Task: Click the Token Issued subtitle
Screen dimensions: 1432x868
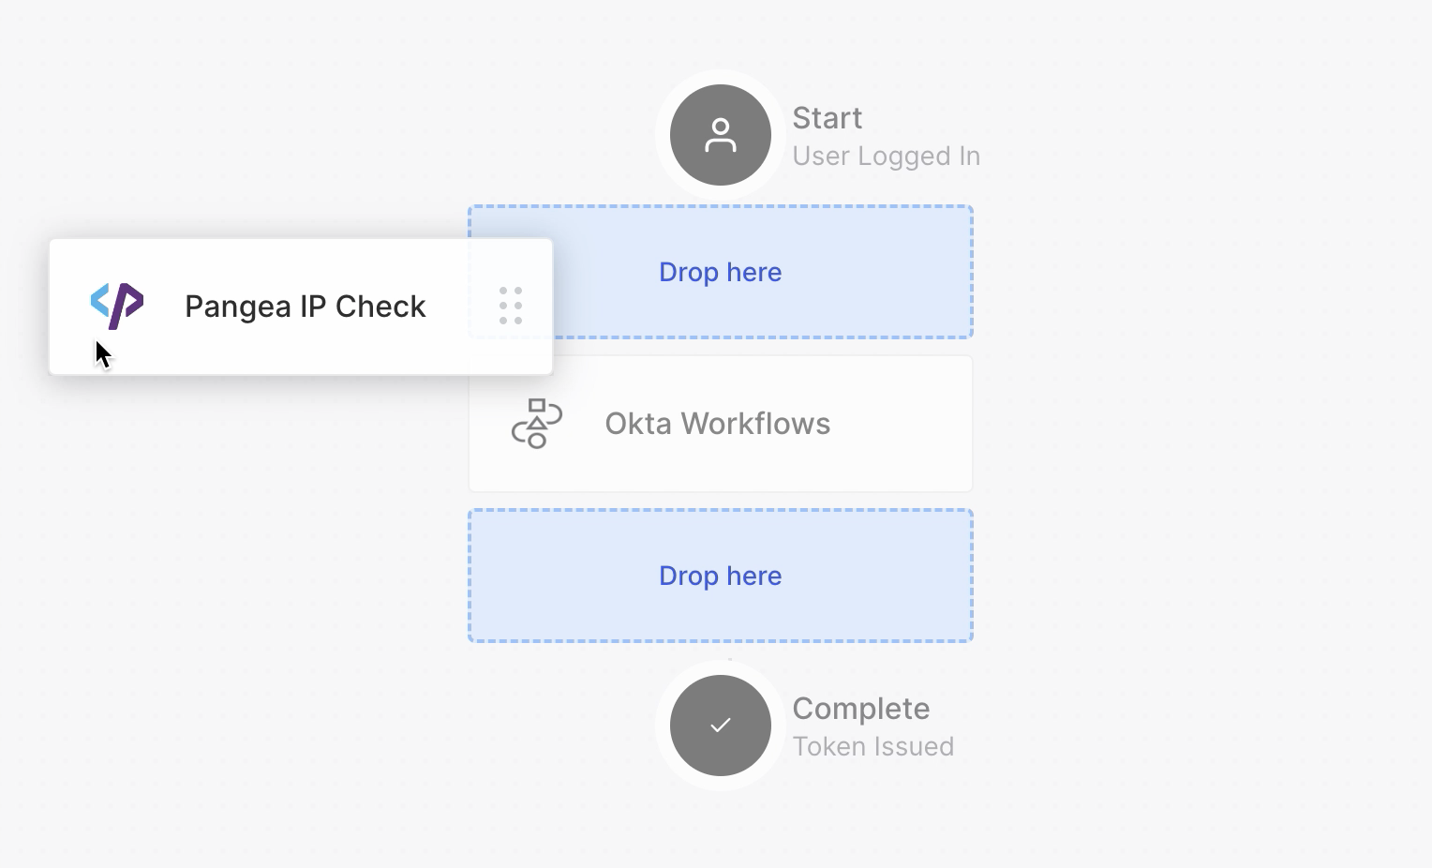Action: (x=873, y=746)
